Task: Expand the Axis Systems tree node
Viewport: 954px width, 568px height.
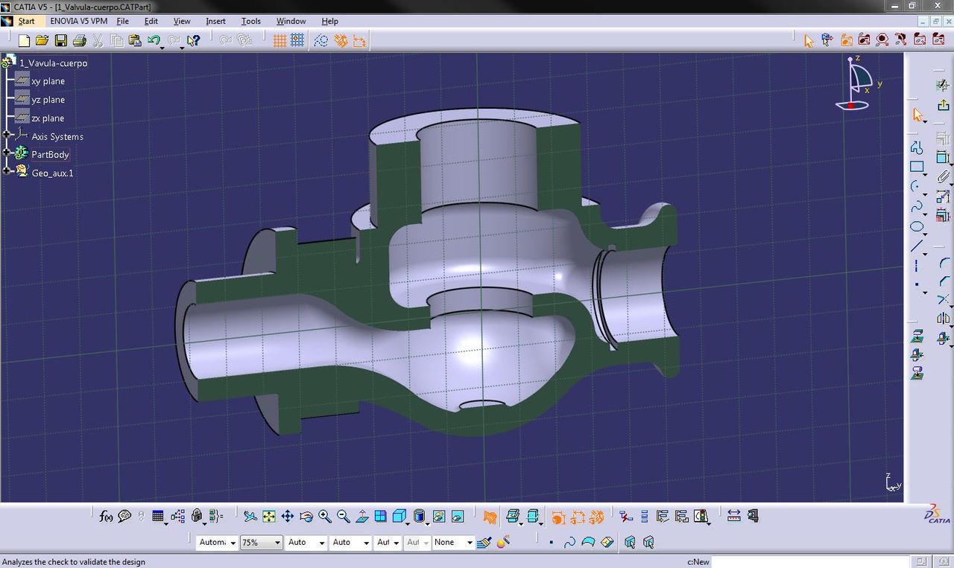Action: pos(6,135)
